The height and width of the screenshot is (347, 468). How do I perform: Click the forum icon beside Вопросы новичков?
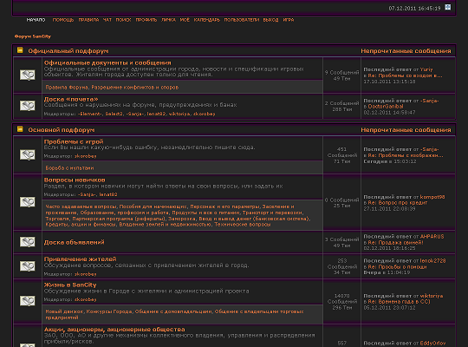(28, 202)
